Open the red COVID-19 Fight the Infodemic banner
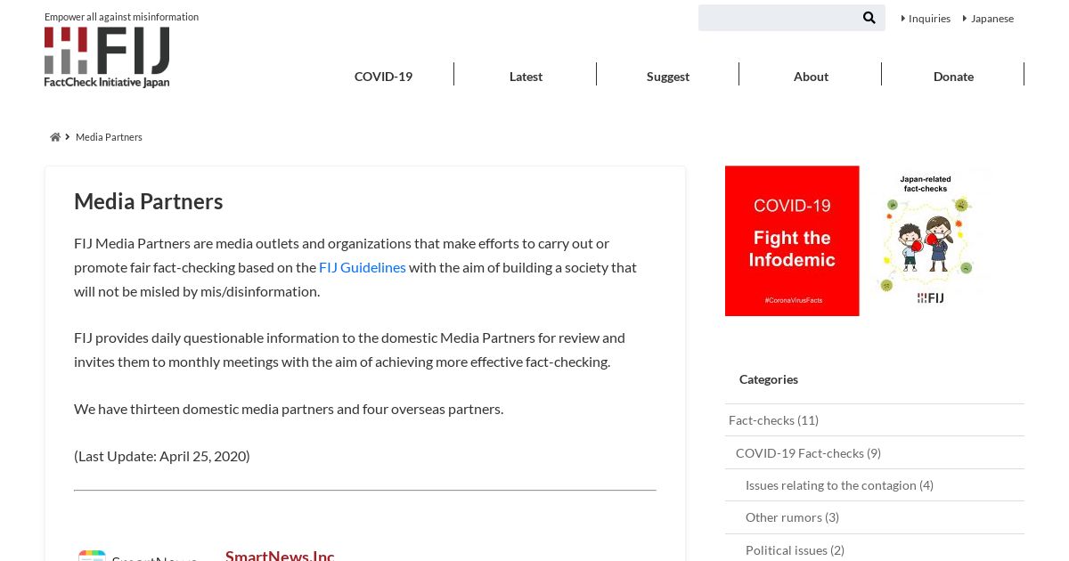 [792, 240]
